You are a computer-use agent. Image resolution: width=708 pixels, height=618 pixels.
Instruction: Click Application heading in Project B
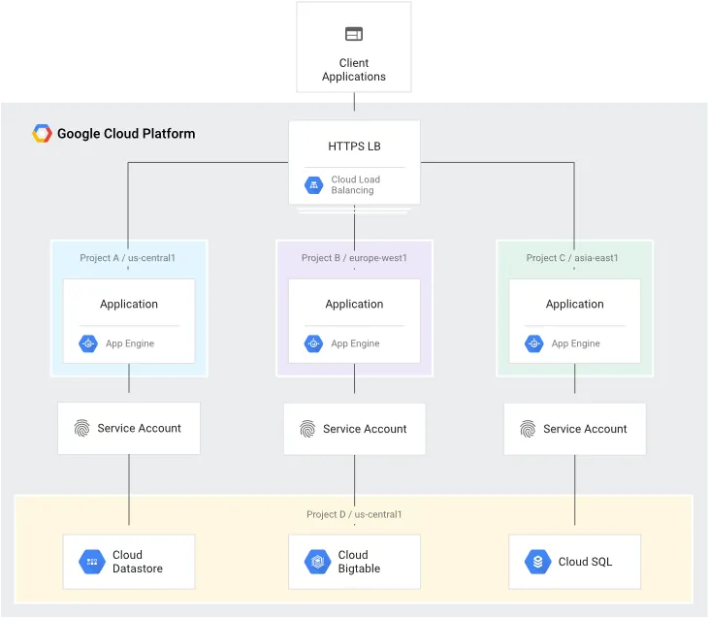(354, 304)
